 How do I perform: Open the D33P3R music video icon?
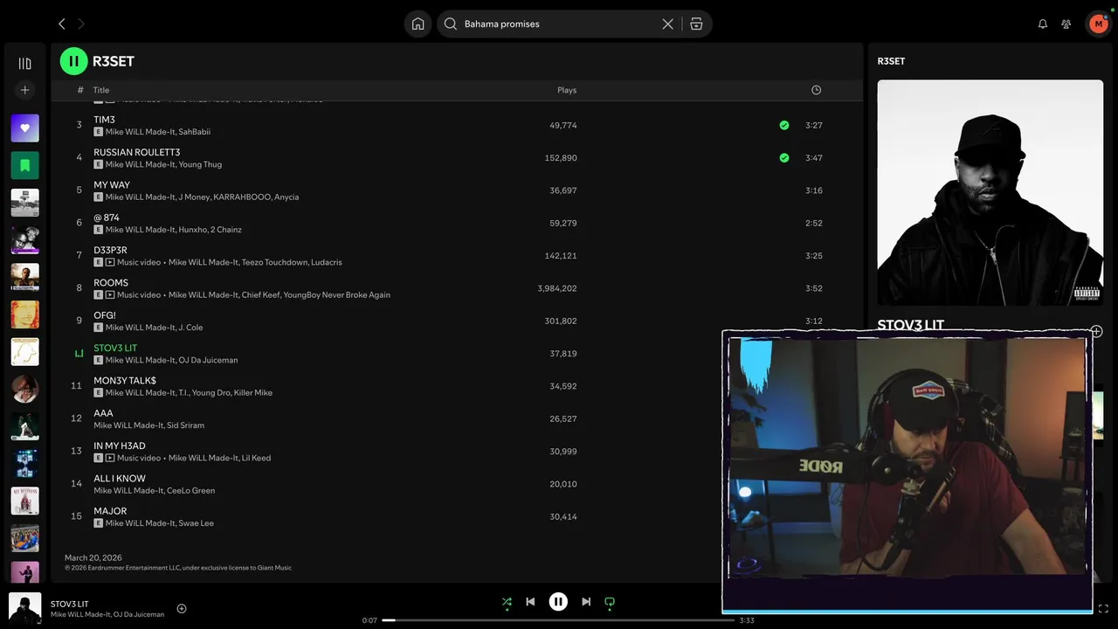click(110, 262)
